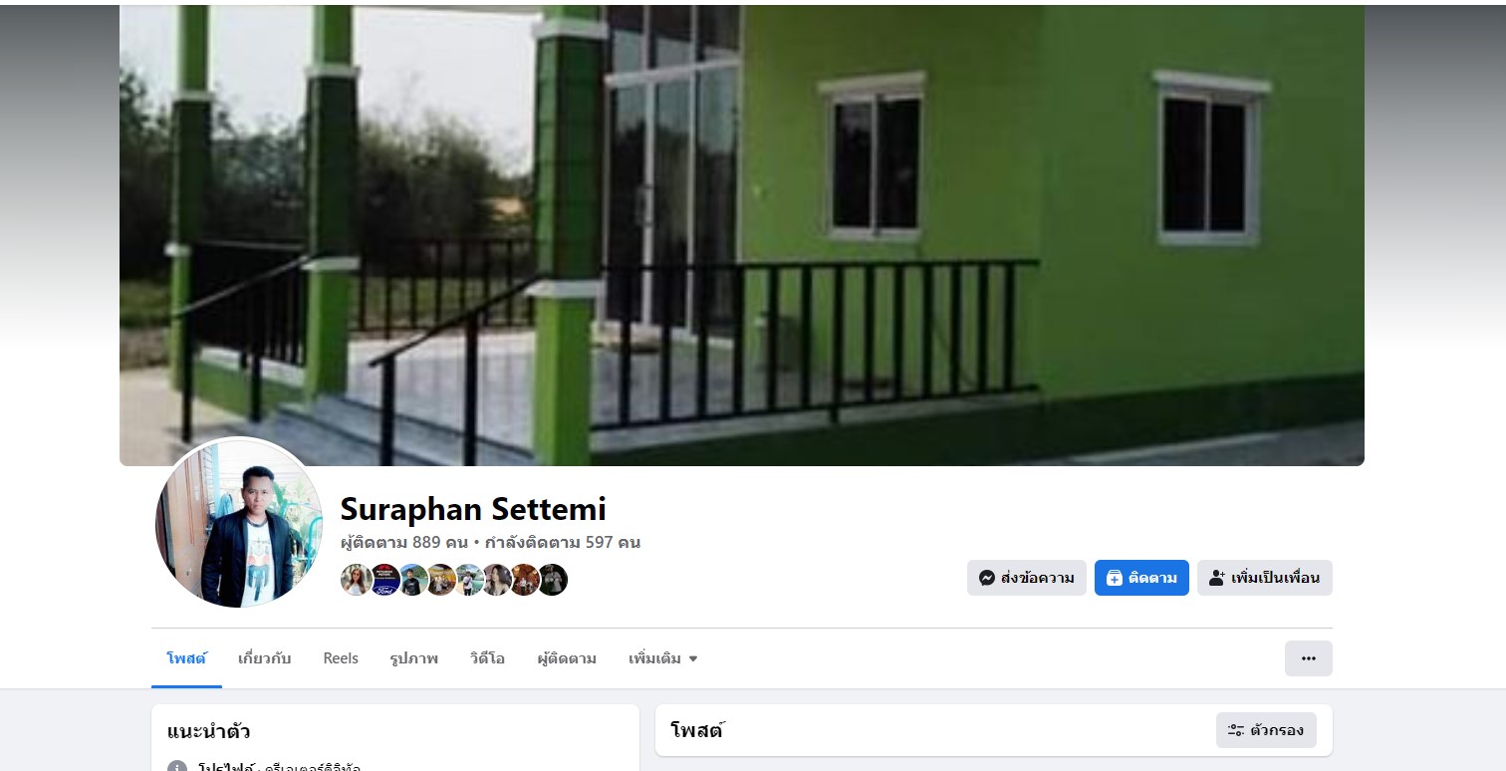Switch to the เกี่ยวกับ tab
Image resolution: width=1506 pixels, height=771 pixels.
(x=265, y=658)
